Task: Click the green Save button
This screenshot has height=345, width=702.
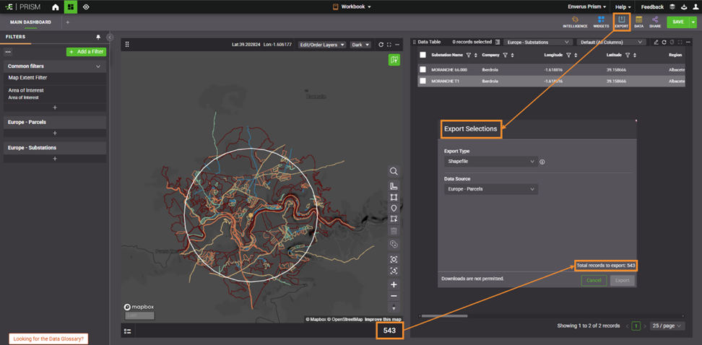Action: point(678,22)
